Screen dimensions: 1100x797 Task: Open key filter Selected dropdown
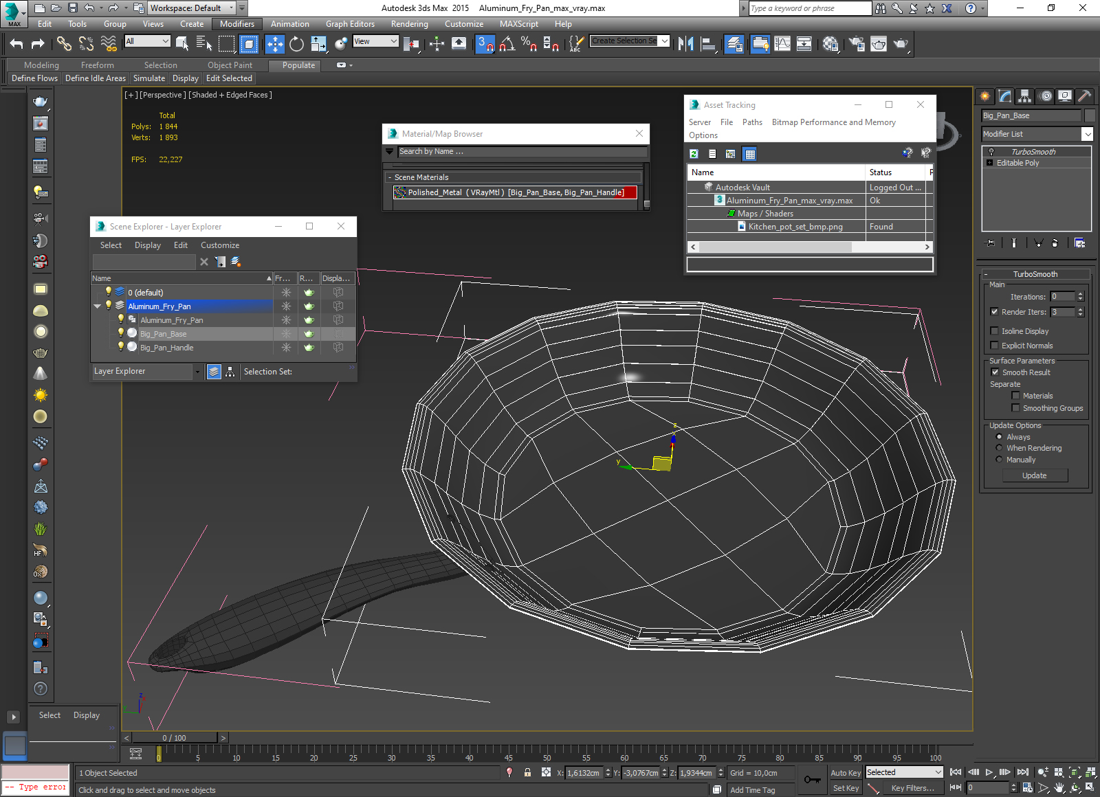click(903, 772)
